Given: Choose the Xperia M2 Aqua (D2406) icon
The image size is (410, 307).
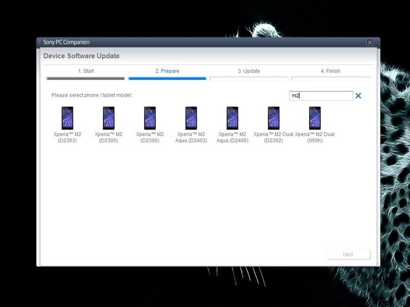Looking at the screenshot, I should pyautogui.click(x=233, y=118).
